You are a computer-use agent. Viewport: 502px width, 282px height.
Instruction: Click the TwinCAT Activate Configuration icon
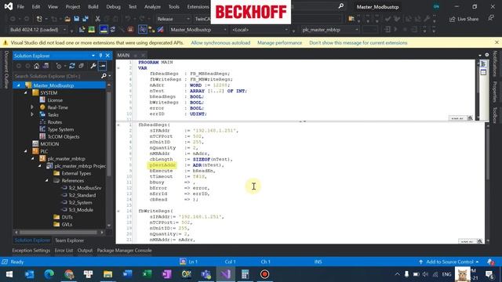tap(82, 30)
